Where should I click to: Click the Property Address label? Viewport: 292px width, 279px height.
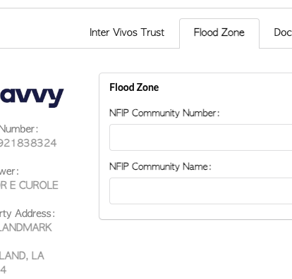[x=28, y=213]
